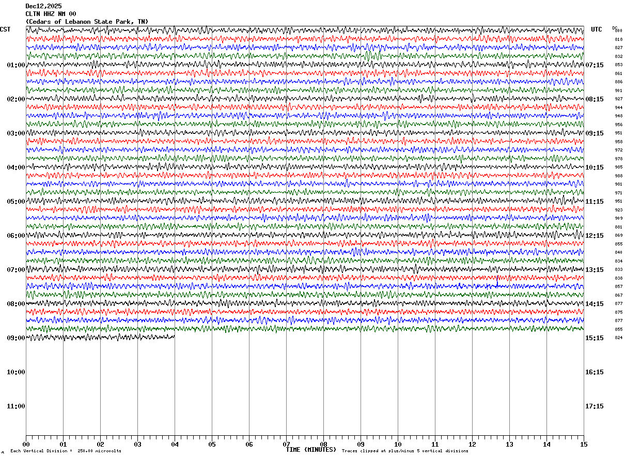Click "Each Vertical Division = 250.00 microvolts" note

click(66, 451)
